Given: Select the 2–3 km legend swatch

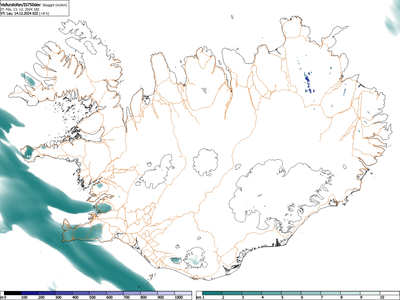Looking at the screenshot, I should coord(232,293).
